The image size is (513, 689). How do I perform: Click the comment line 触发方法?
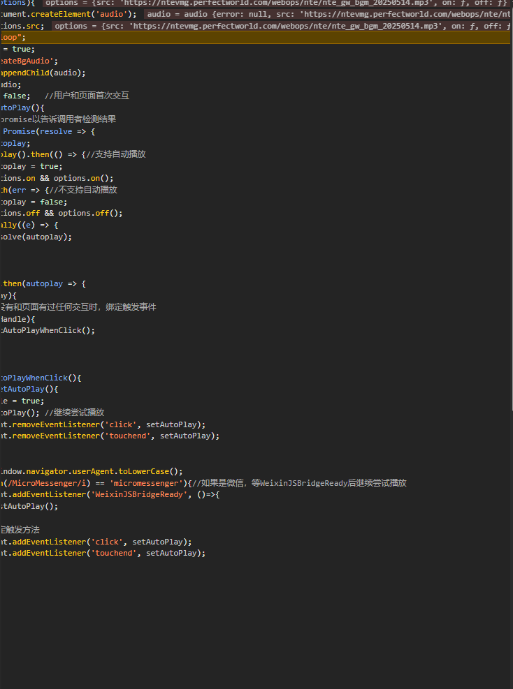click(20, 530)
